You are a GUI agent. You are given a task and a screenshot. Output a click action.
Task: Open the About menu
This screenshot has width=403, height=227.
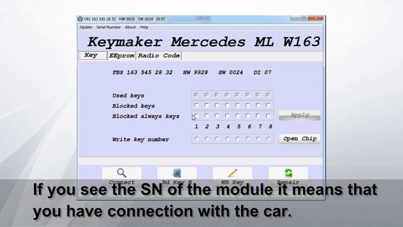click(x=130, y=27)
